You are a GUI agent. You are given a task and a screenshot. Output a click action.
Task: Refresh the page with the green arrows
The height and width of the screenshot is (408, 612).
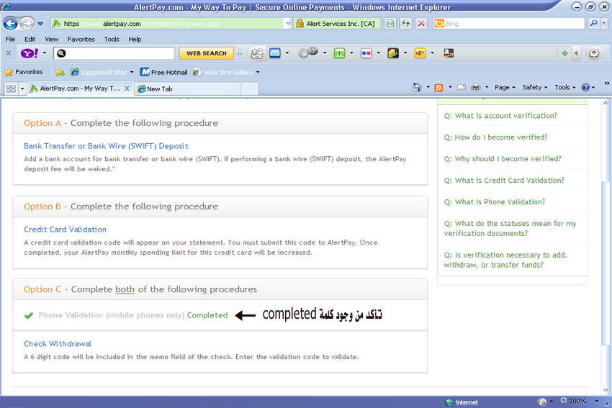(406, 24)
